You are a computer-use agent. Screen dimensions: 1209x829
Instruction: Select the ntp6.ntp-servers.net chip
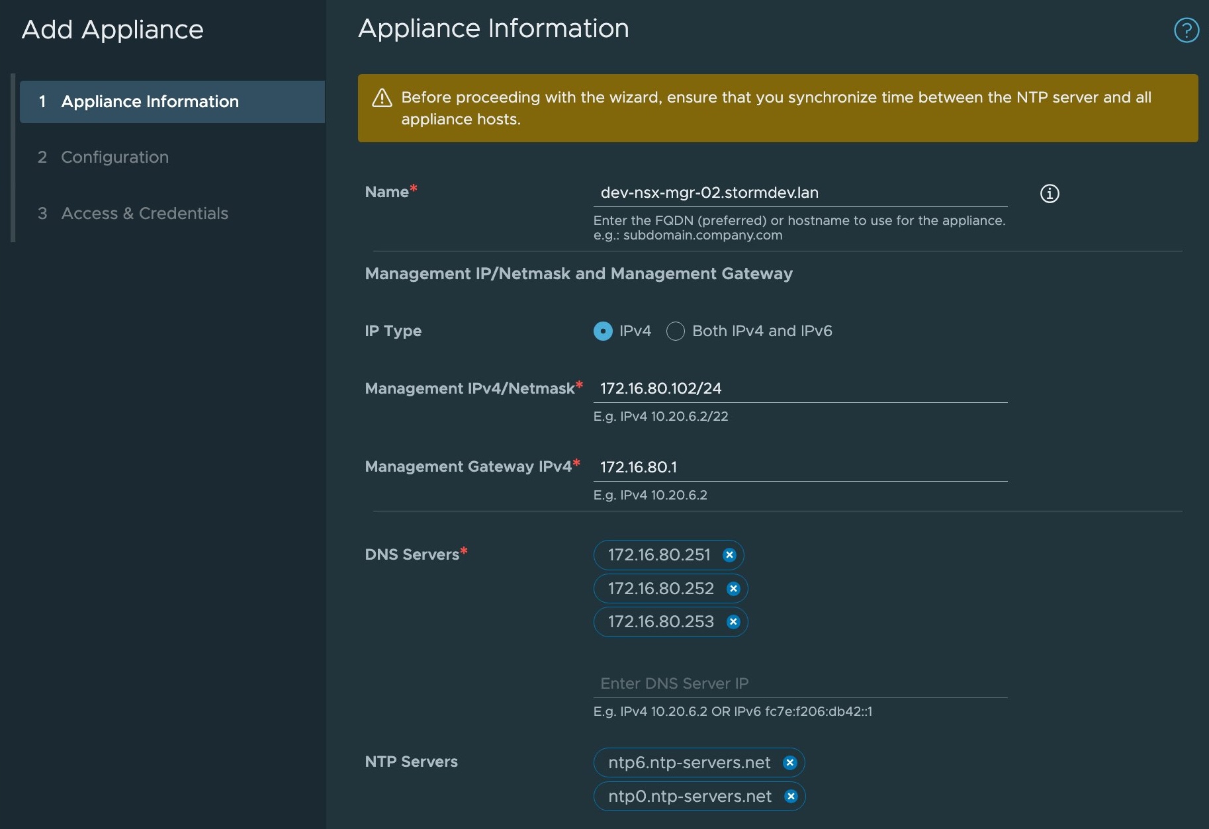(x=689, y=763)
